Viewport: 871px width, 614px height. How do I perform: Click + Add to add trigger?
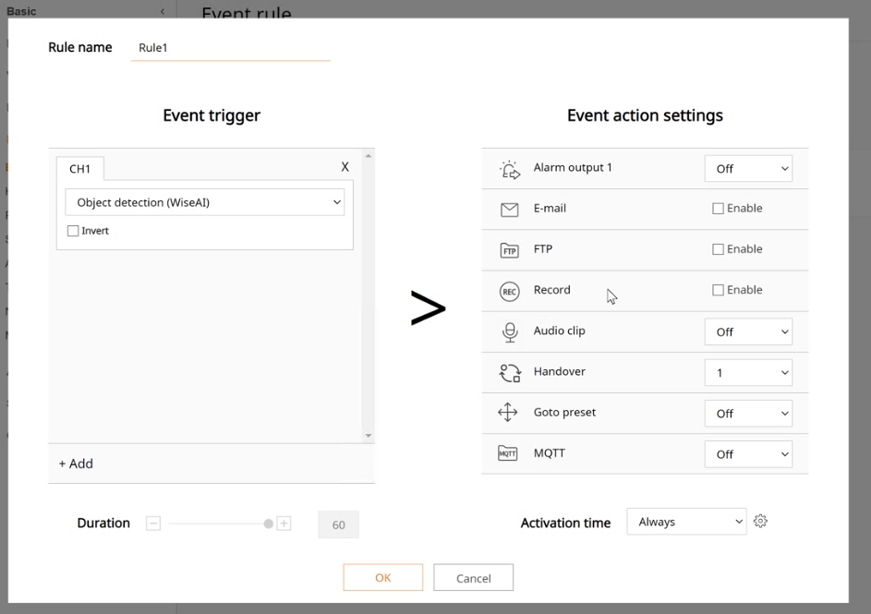(x=76, y=464)
